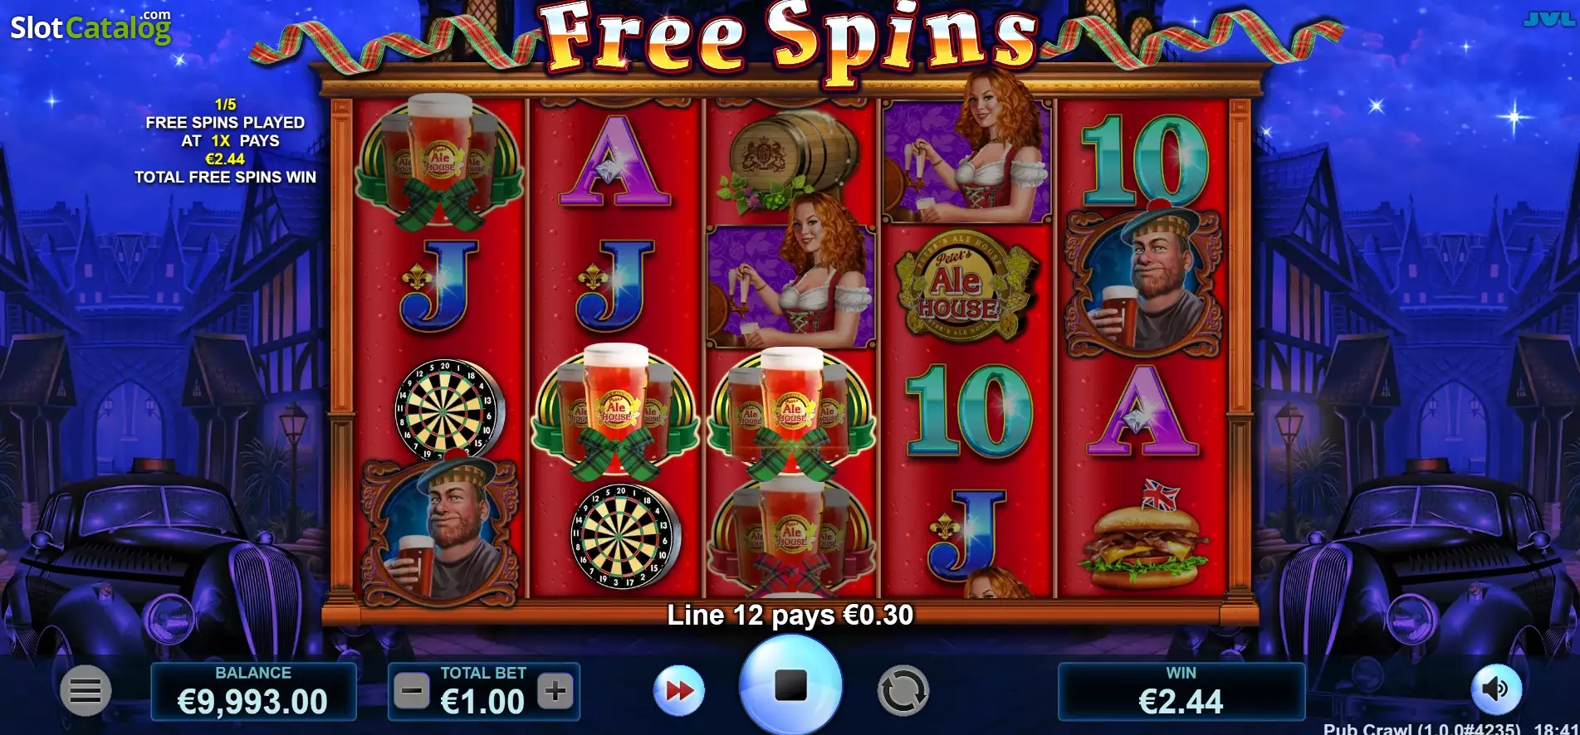Increase total bet with plus button
This screenshot has width=1580, height=735.
point(555,691)
